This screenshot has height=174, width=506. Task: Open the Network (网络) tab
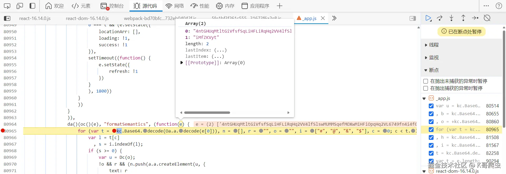click(x=174, y=6)
